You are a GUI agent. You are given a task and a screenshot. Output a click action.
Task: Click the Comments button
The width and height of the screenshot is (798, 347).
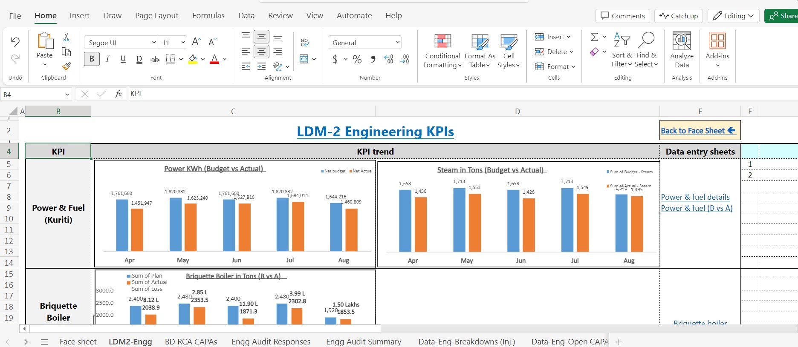(x=622, y=16)
